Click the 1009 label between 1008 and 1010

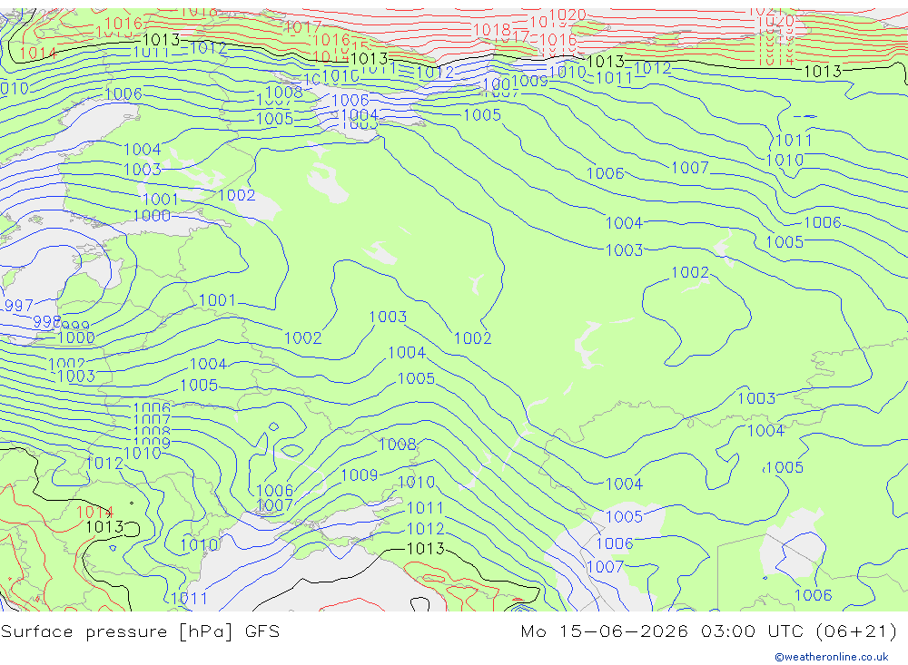point(359,475)
